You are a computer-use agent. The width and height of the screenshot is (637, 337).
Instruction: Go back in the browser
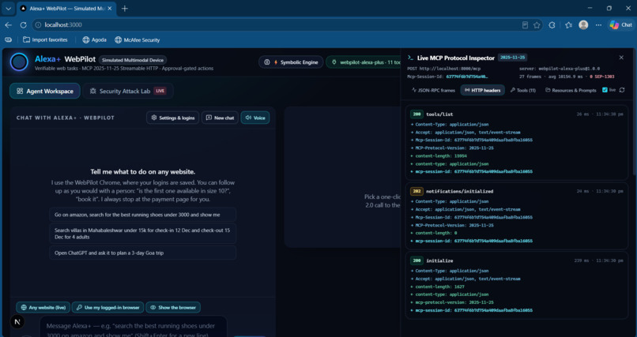(x=8, y=24)
